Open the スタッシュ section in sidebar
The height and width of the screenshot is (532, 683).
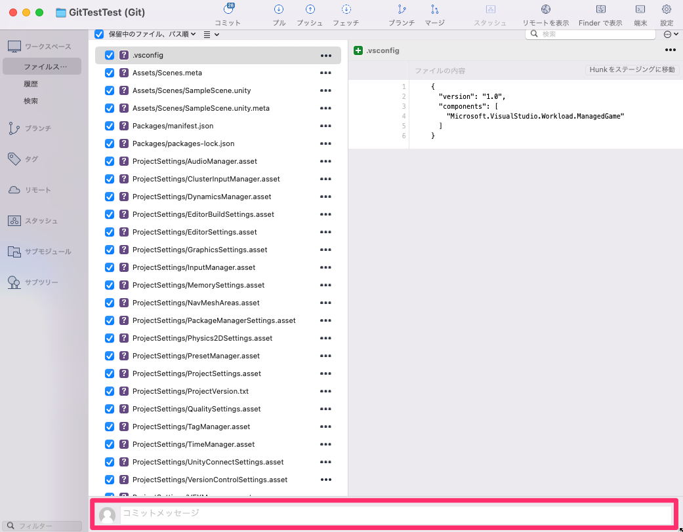(x=33, y=221)
